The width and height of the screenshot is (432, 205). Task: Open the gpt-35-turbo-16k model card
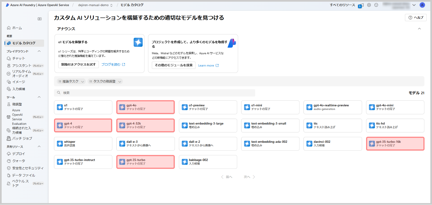click(x=395, y=144)
